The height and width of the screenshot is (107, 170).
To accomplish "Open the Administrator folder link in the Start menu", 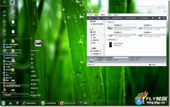I will 36,51.
